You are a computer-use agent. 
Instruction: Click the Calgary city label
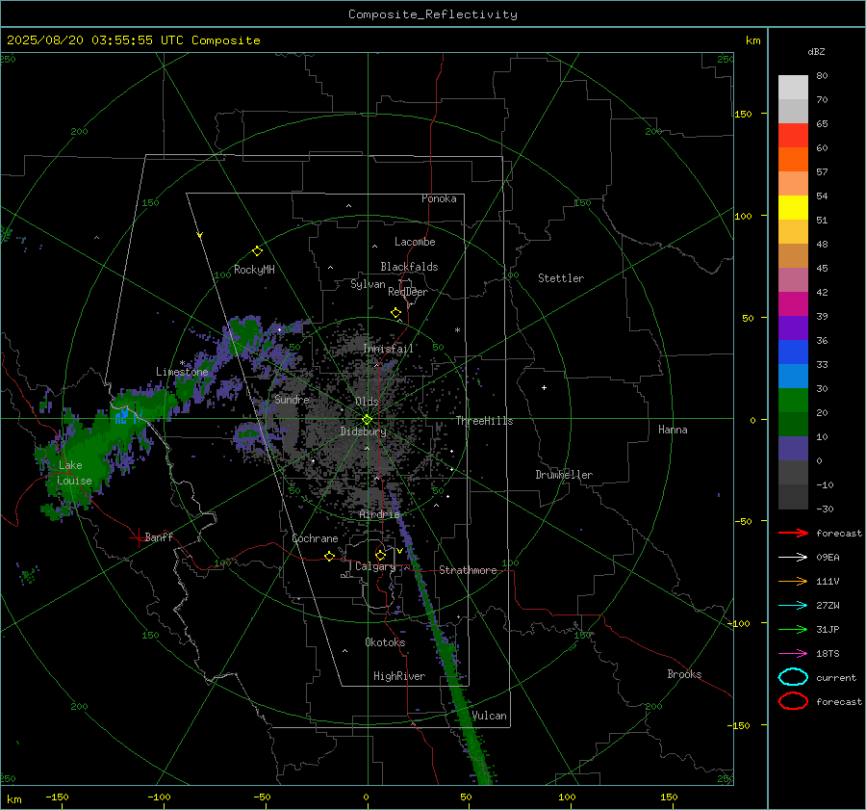click(x=375, y=566)
